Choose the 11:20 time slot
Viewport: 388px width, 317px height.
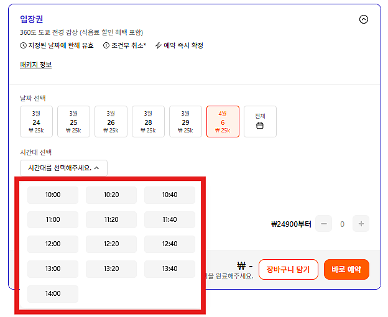tap(111, 219)
